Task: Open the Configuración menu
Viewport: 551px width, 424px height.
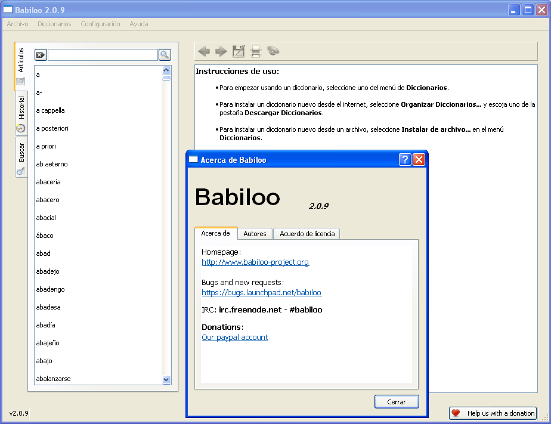Action: click(101, 24)
